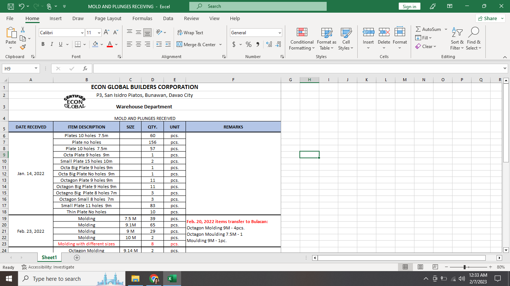Apply the red font color swatch
510x286 pixels.
click(x=110, y=44)
